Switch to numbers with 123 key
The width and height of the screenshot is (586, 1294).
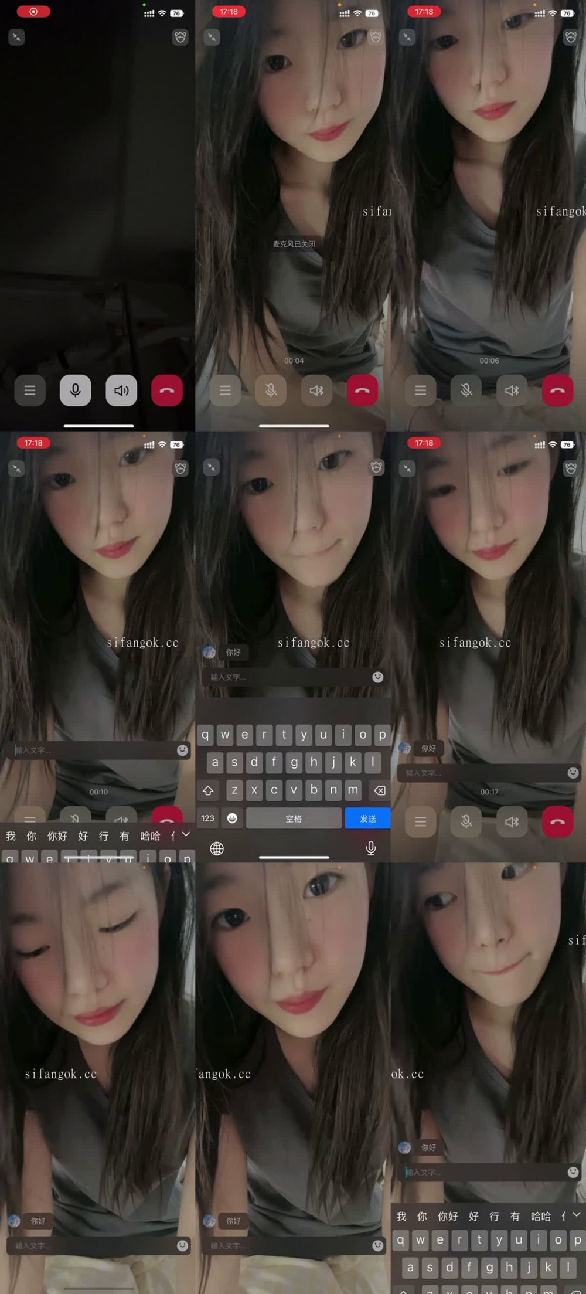point(208,818)
